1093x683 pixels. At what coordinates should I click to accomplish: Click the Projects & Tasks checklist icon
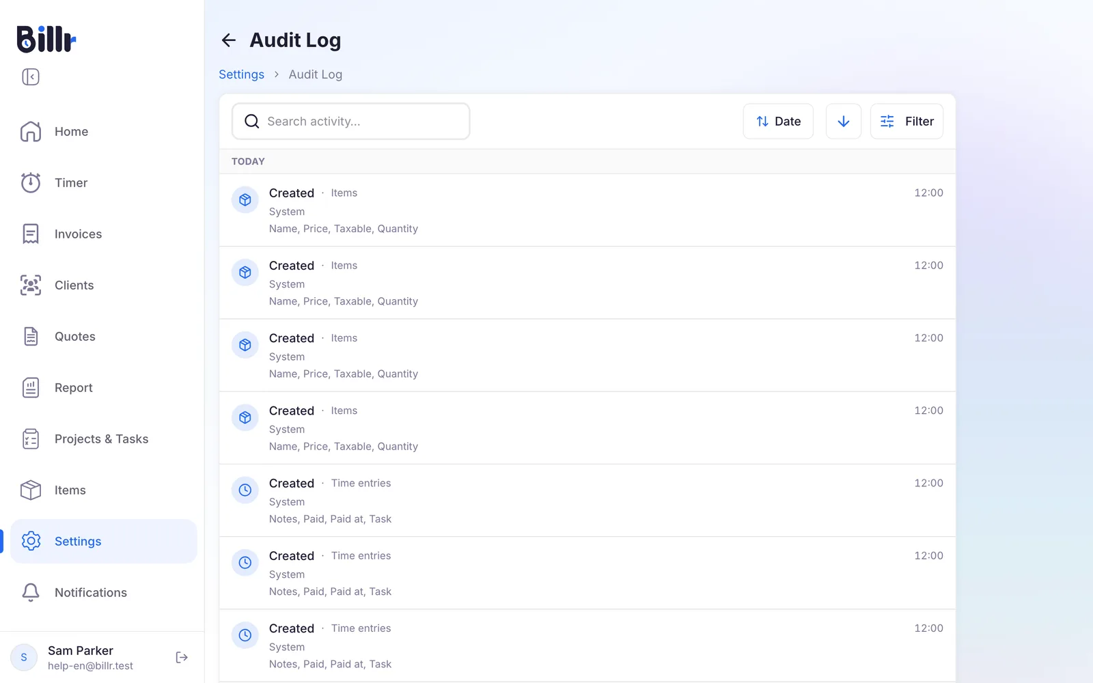[x=31, y=438]
